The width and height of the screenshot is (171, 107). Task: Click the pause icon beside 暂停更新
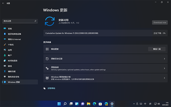(x=47, y=49)
